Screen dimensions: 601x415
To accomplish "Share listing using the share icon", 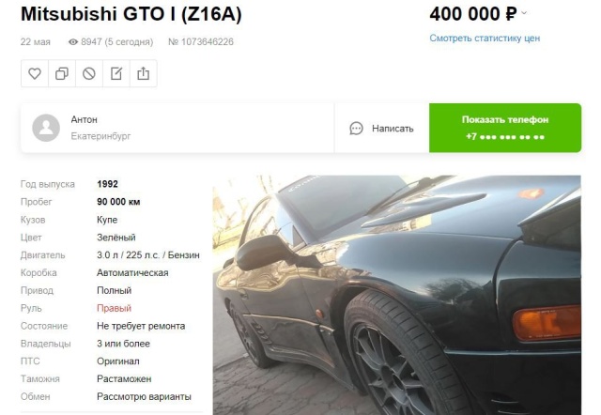I will [144, 73].
